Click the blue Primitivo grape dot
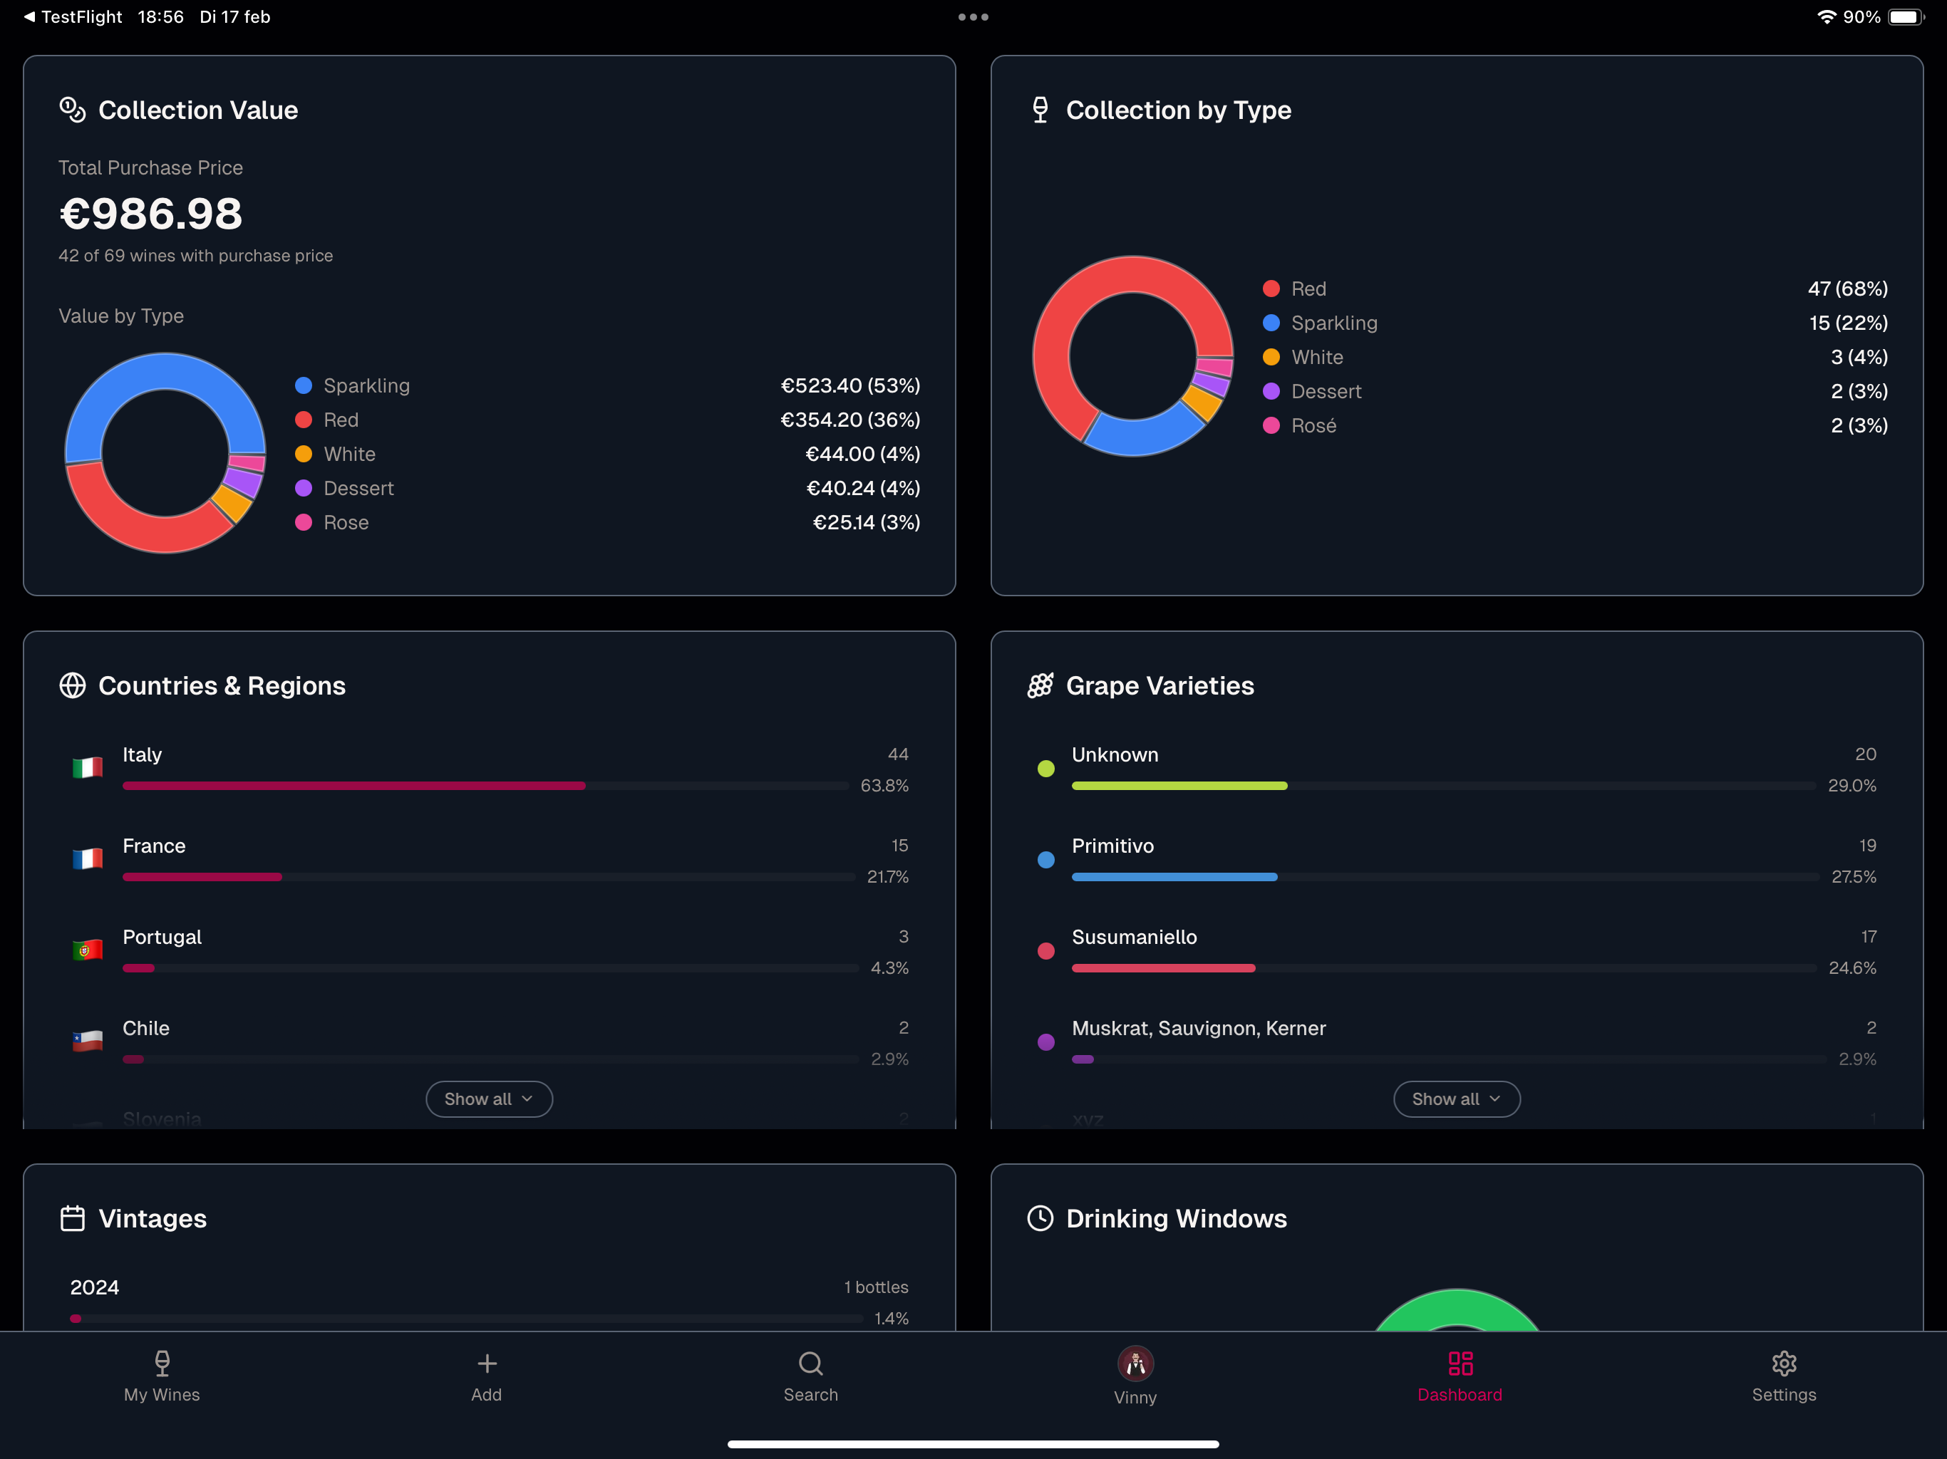The width and height of the screenshot is (1947, 1459). tap(1045, 860)
